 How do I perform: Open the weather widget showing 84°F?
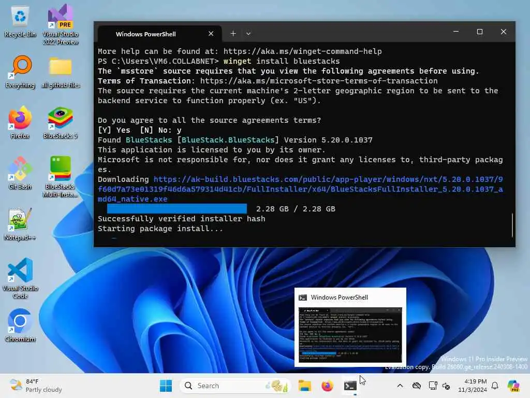tap(36, 386)
